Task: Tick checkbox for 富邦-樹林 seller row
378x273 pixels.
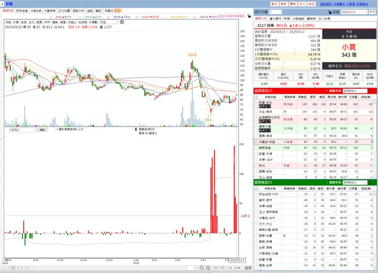Action: click(x=256, y=200)
